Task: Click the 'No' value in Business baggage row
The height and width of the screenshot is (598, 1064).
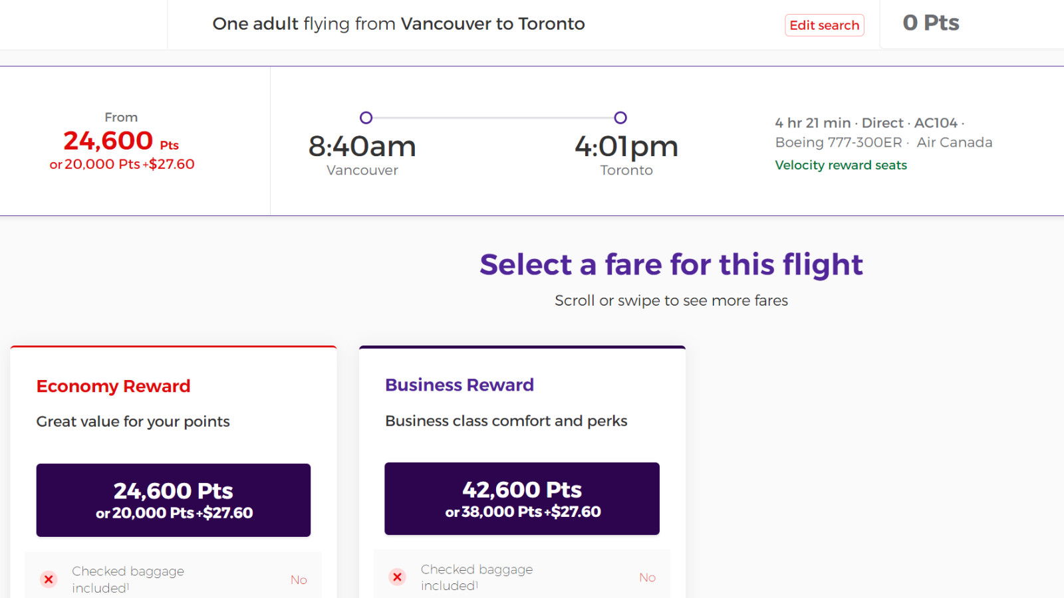Action: (648, 577)
